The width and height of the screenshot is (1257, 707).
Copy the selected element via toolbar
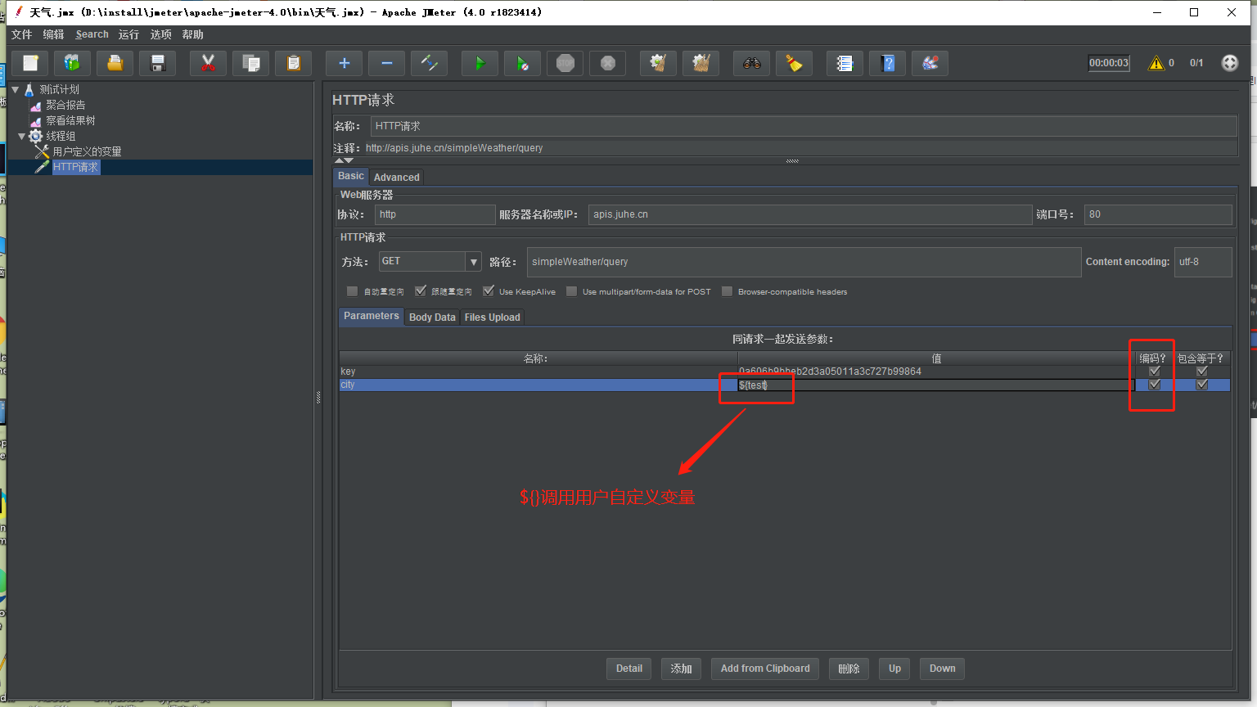[251, 63]
